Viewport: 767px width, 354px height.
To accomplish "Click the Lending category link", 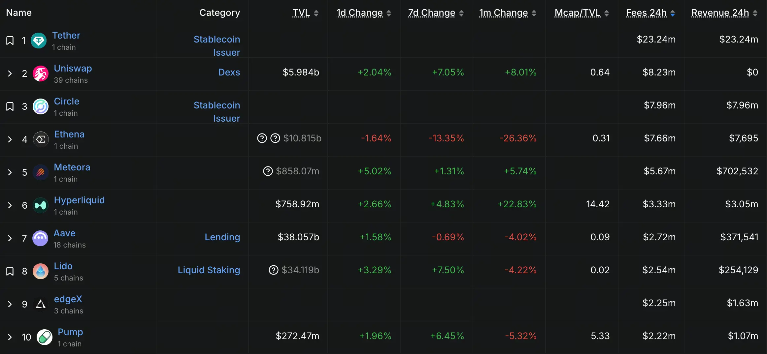I will click(222, 237).
